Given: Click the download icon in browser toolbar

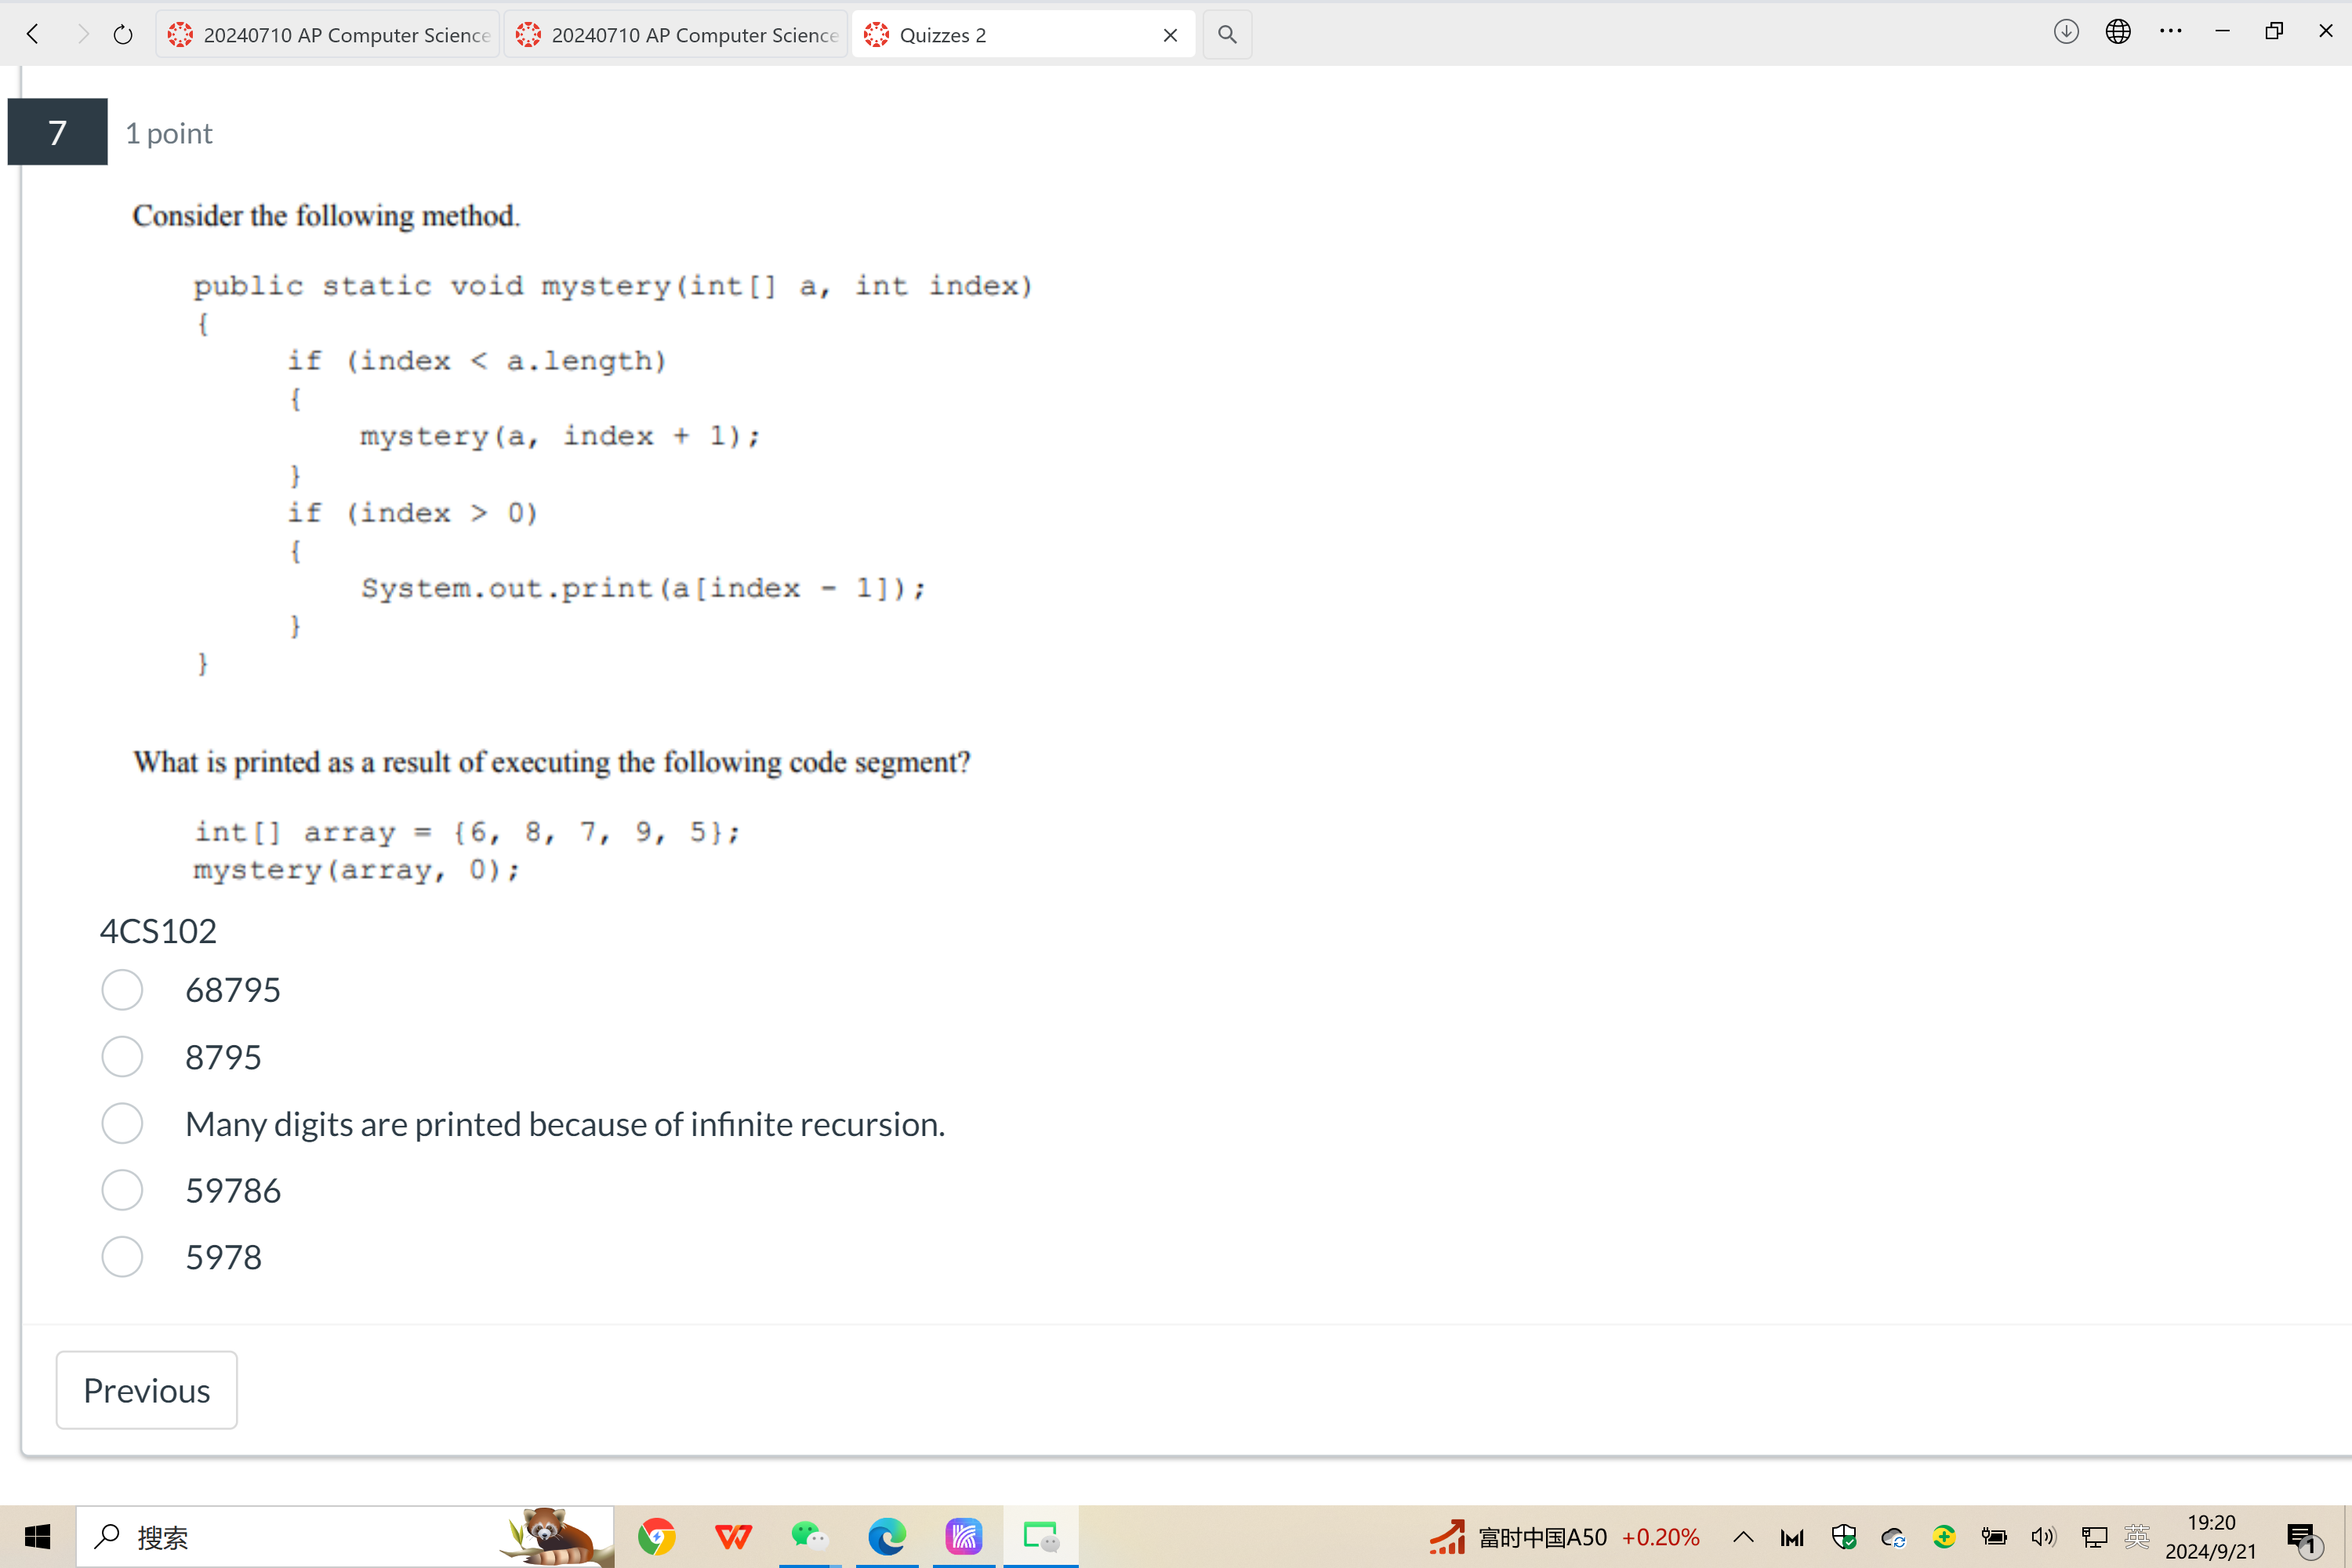Looking at the screenshot, I should pos(2067,33).
